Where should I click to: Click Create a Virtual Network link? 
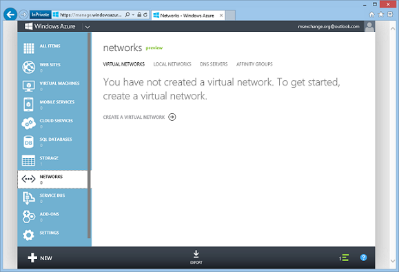139,117
